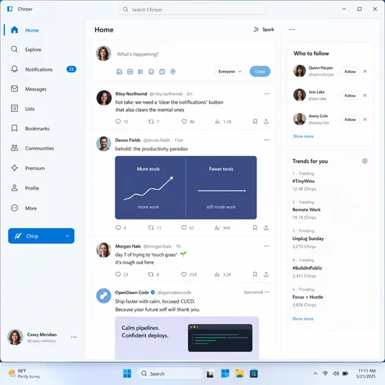Show more under Who to follow
The height and width of the screenshot is (385, 385).
[x=303, y=136]
